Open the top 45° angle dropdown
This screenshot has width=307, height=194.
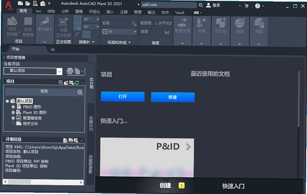(98, 19)
